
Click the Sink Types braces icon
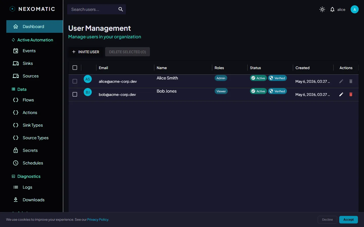click(x=16, y=125)
